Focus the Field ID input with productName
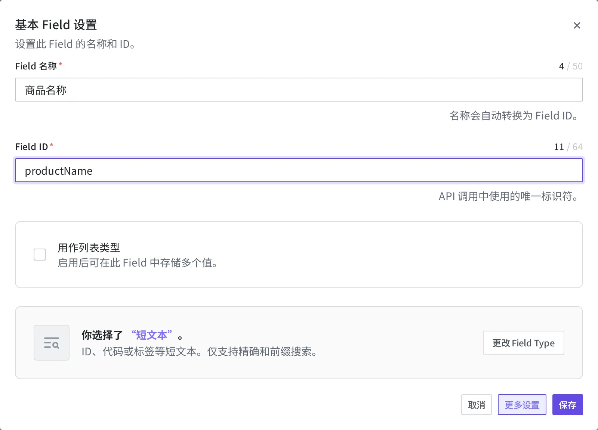Screen dimensions: 598x430 tap(299, 171)
